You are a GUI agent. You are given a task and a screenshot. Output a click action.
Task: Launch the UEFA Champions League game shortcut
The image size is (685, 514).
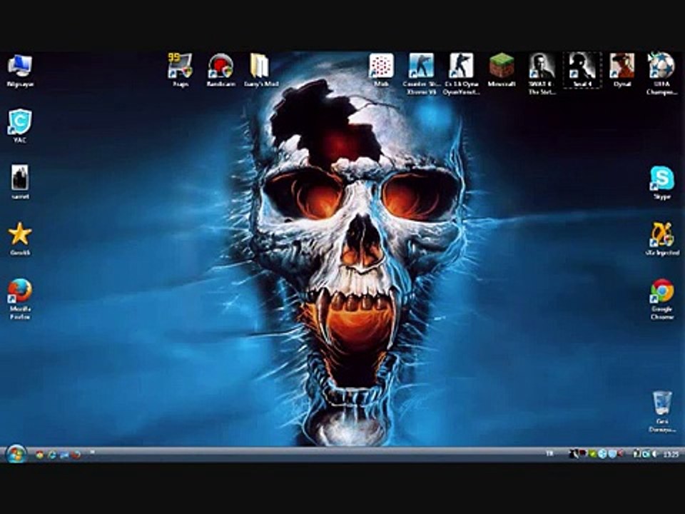[x=661, y=74]
